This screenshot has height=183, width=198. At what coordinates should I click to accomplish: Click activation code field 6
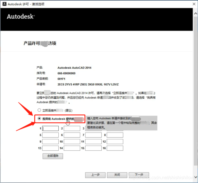pyautogui.click(x=72, y=135)
